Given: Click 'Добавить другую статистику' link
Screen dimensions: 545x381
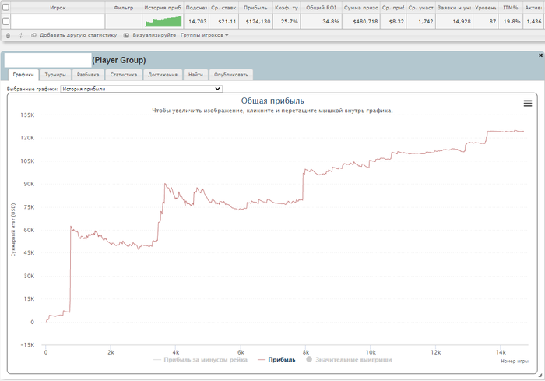Looking at the screenshot, I should (x=78, y=35).
